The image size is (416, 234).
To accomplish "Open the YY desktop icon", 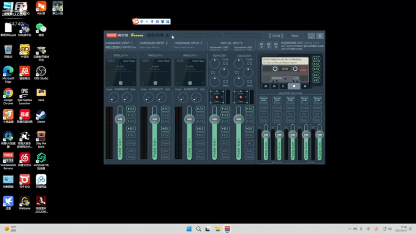I will (24, 51).
